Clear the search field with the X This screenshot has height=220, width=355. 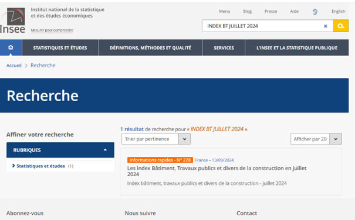click(x=325, y=26)
